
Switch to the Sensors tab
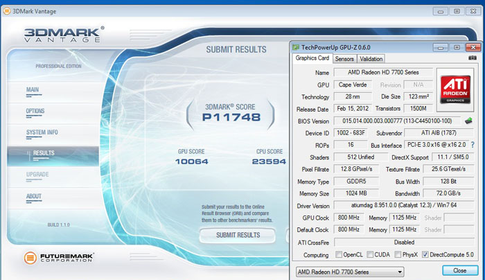344,59
